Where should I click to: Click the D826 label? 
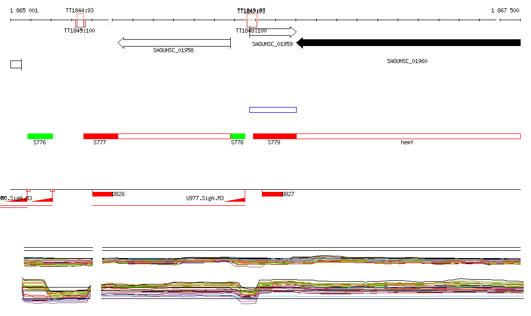click(x=119, y=194)
